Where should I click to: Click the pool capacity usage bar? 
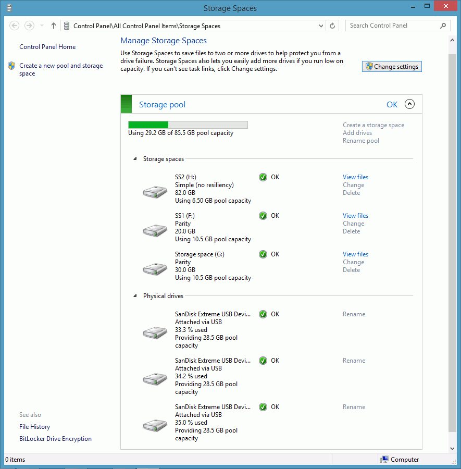pos(188,125)
